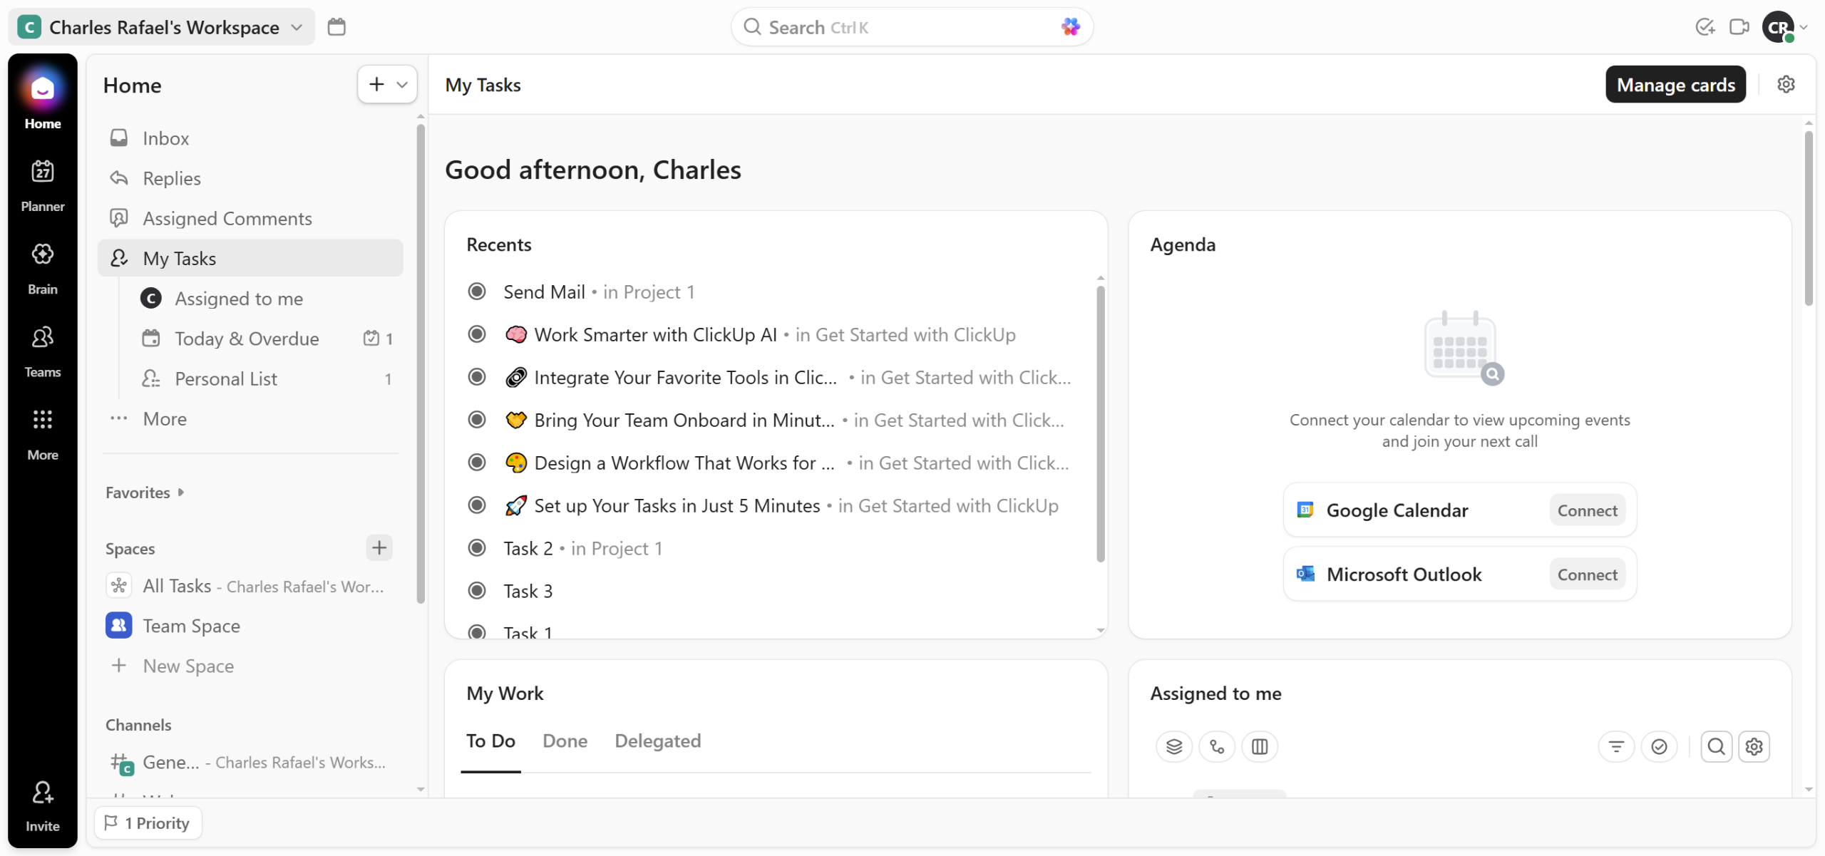
Task: Open the video clip recorder icon
Action: 1739,27
